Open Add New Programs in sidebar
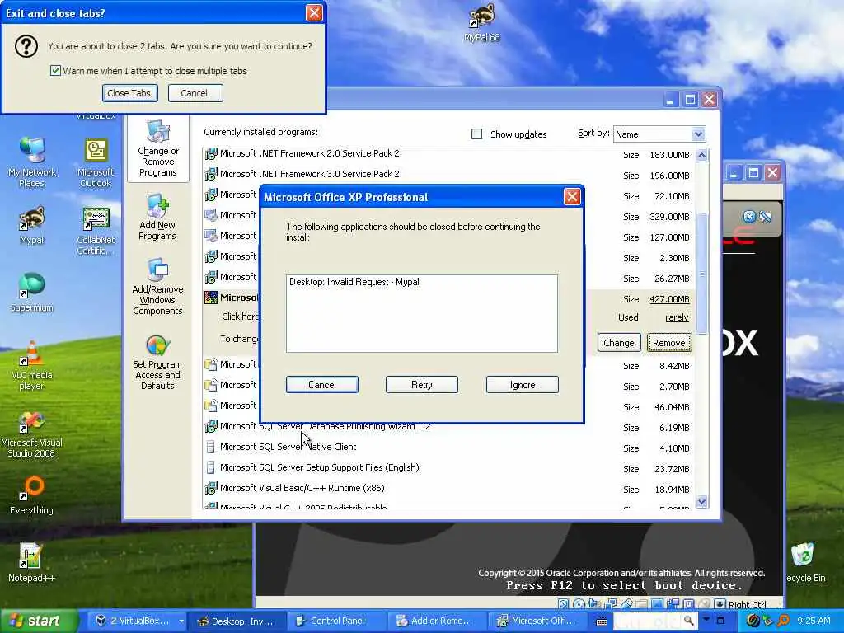Screen dimensions: 844x633 pos(157,218)
